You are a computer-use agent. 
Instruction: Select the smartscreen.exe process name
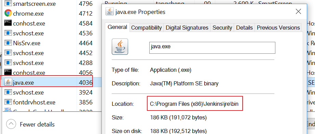coord(35,4)
